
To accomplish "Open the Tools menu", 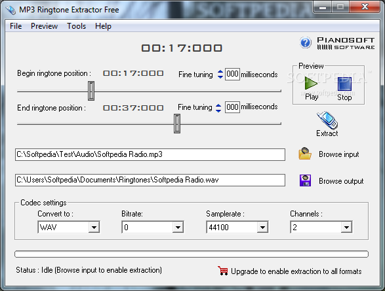I will pyautogui.click(x=76, y=26).
